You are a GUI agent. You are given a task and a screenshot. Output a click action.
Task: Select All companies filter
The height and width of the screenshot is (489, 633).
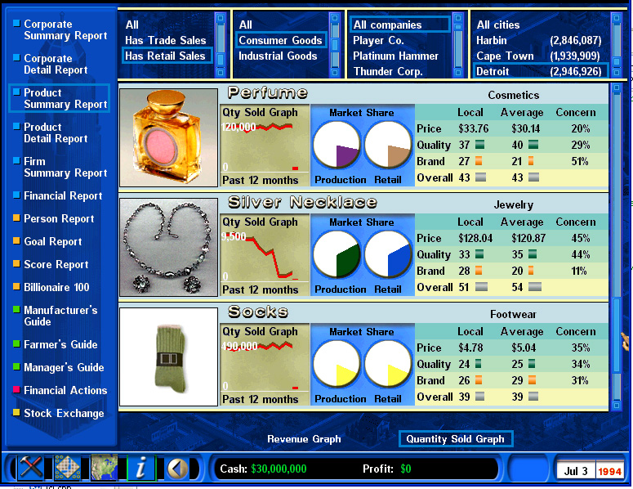[x=399, y=25]
